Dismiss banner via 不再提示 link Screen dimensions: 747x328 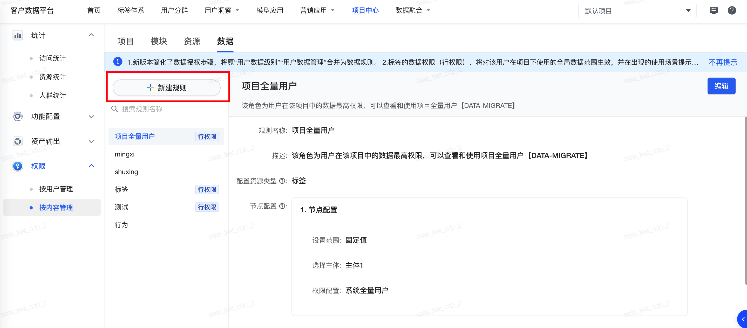pos(723,62)
